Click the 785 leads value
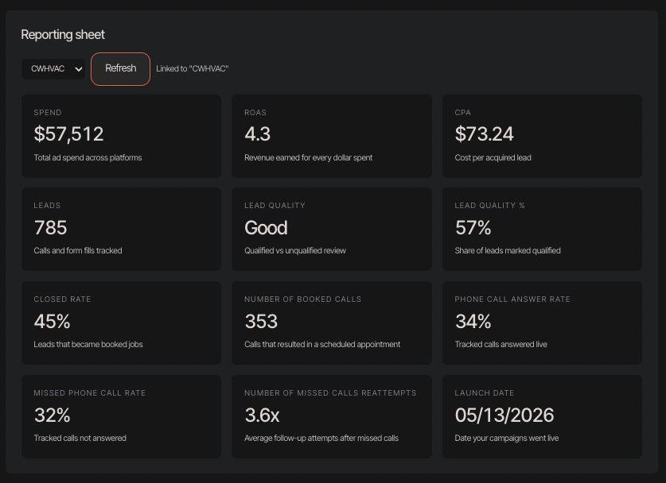666x483 pixels. tap(50, 228)
